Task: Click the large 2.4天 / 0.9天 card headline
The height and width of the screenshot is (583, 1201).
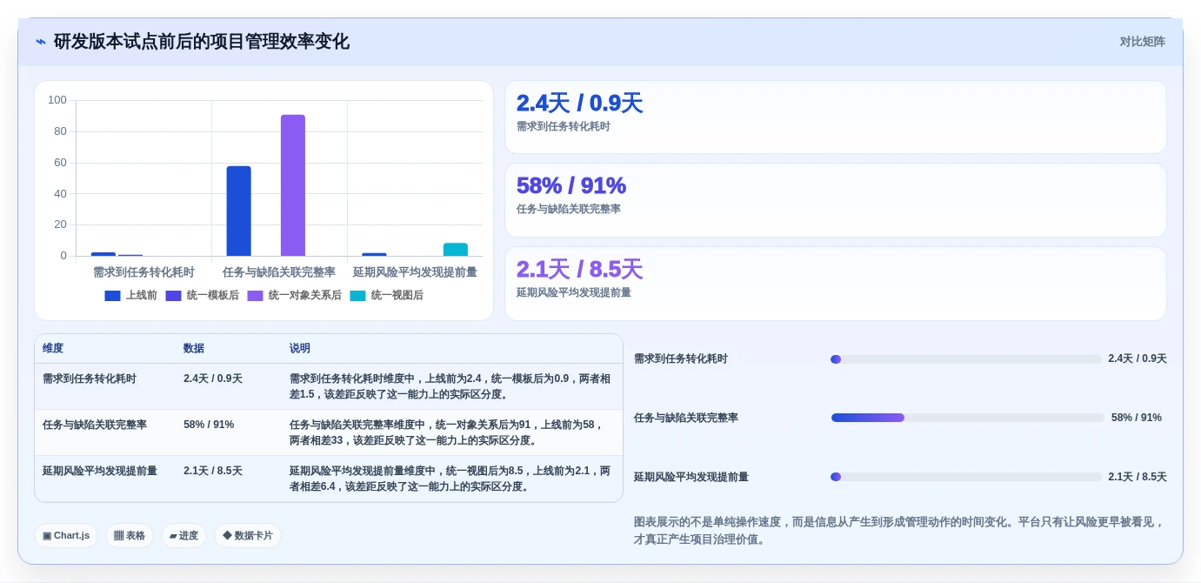Action: [x=579, y=103]
